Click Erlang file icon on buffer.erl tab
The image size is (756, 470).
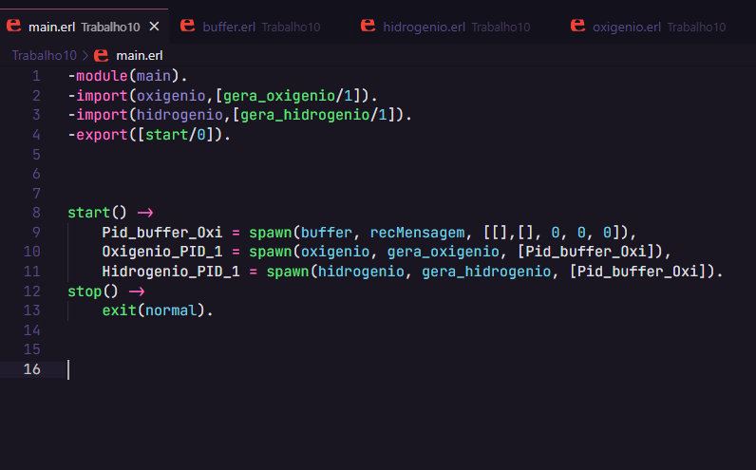coord(187,25)
